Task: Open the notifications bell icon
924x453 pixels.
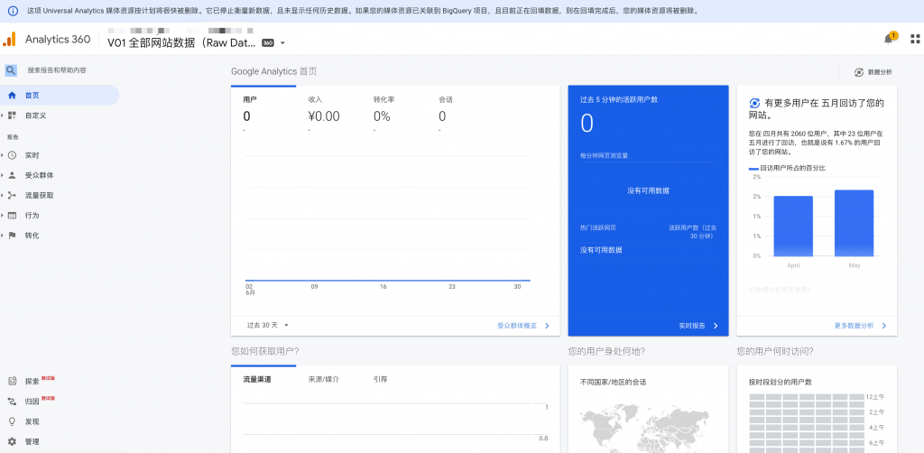Action: pos(888,39)
